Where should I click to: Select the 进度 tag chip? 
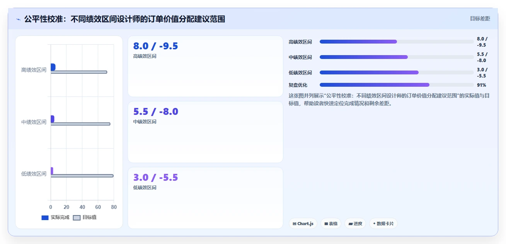[x=355, y=224]
